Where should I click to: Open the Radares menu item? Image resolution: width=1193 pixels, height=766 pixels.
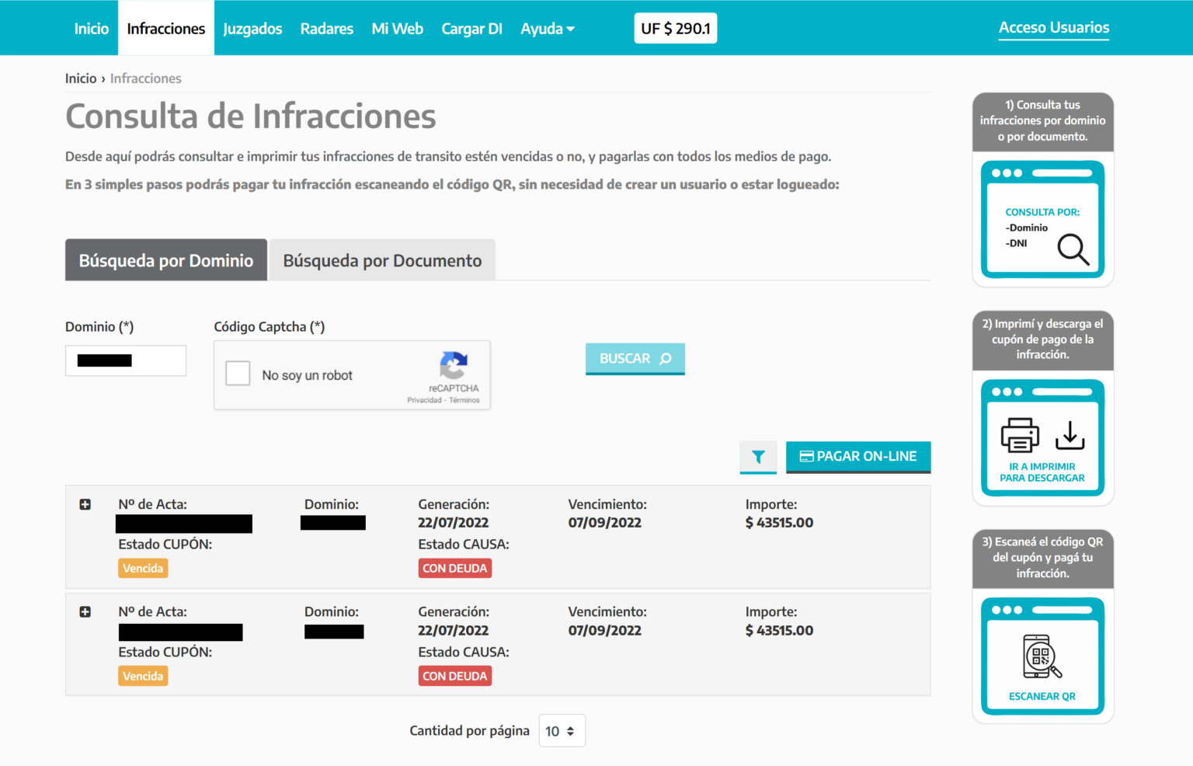326,28
